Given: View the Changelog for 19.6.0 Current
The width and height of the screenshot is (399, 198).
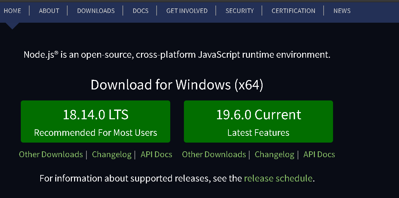Looking at the screenshot, I should pyautogui.click(x=275, y=154).
